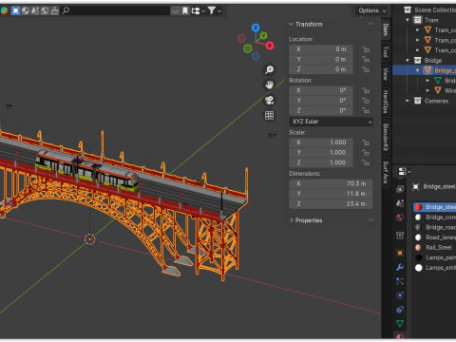Open Modifiers wrench tab

pyautogui.click(x=400, y=267)
